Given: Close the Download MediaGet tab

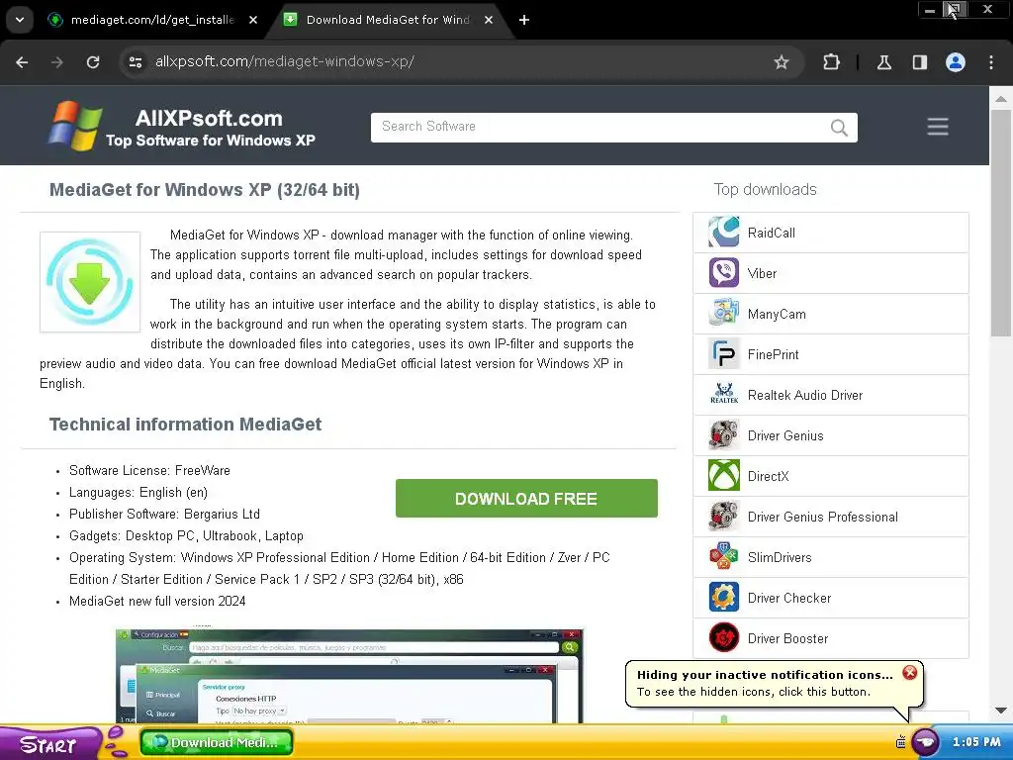Looking at the screenshot, I should pyautogui.click(x=489, y=20).
